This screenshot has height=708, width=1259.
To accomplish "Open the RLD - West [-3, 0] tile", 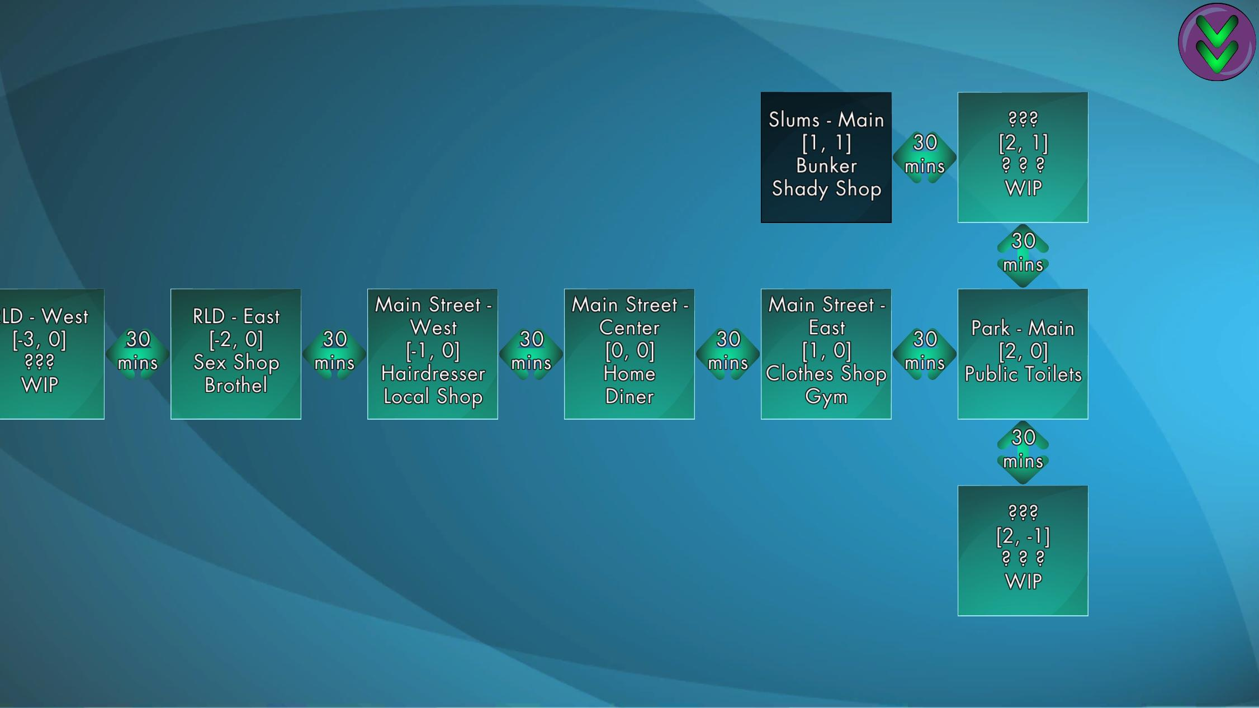I will click(51, 354).
